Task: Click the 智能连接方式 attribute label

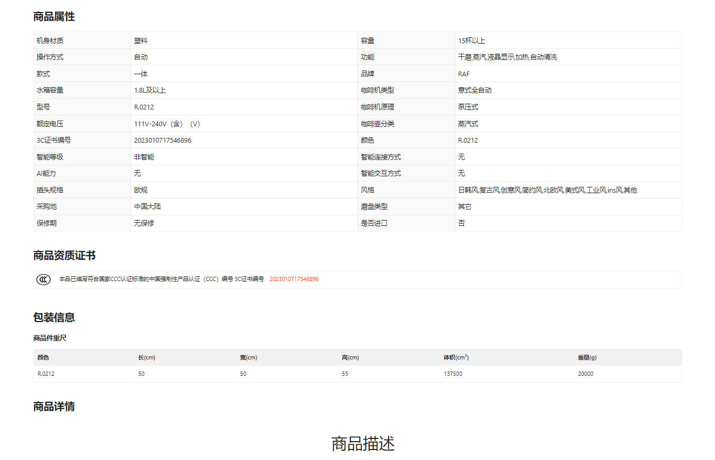Action: point(381,157)
